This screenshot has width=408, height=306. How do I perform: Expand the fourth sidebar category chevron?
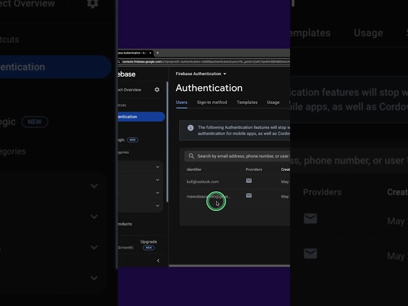[x=157, y=205]
